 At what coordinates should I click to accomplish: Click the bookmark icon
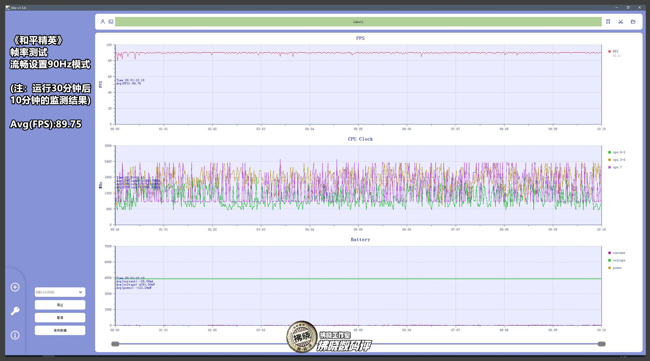coord(608,22)
